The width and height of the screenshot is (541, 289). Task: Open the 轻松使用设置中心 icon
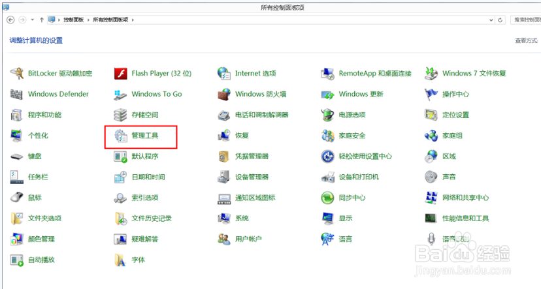[327, 157]
